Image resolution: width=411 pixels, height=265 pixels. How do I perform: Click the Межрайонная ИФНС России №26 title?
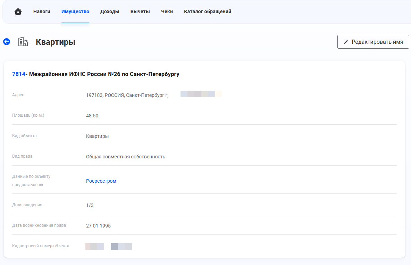pyautogui.click(x=104, y=74)
